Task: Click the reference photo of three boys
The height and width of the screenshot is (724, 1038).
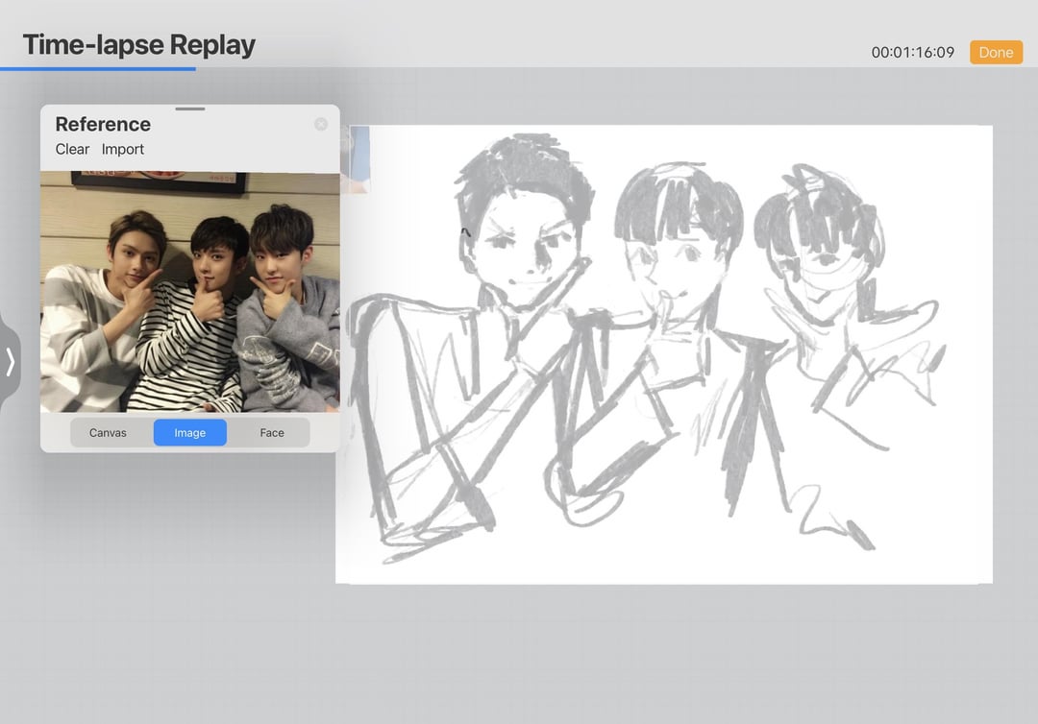Action: click(190, 292)
